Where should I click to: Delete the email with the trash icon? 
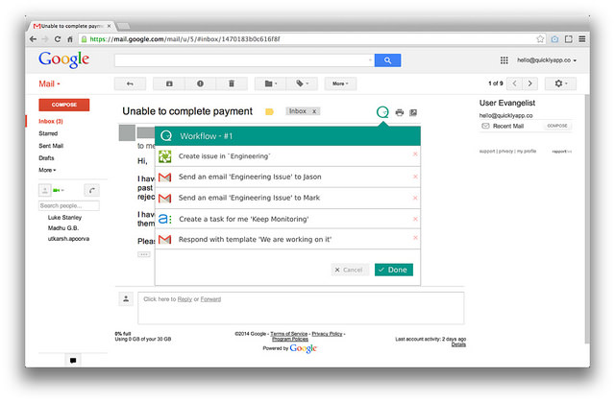pyautogui.click(x=232, y=83)
